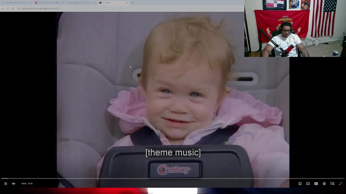This screenshot has height=194, width=346.
Task: Switch to the 50 Best TV Shows tab
Action: click(x=49, y=3)
